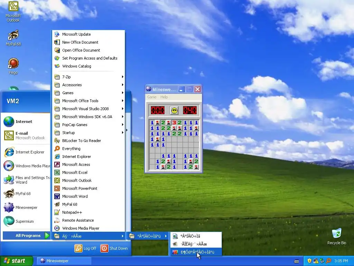Open the MyPal 68 desktop shortcut

click(x=13, y=38)
